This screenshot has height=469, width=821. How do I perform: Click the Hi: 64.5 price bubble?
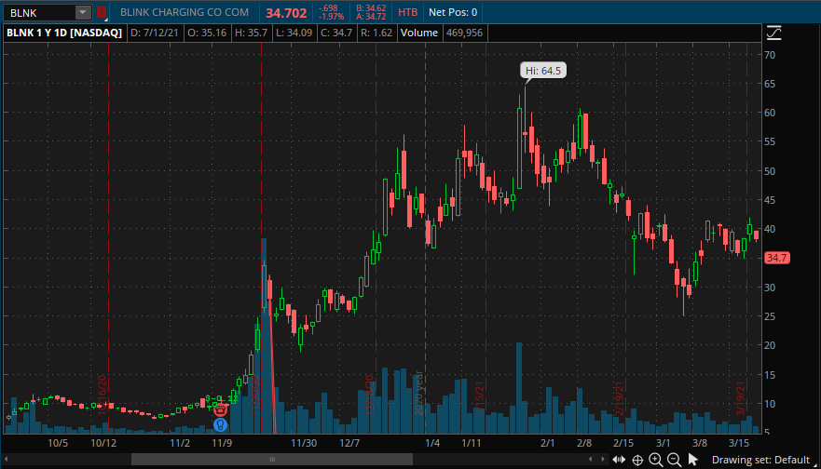coord(543,71)
